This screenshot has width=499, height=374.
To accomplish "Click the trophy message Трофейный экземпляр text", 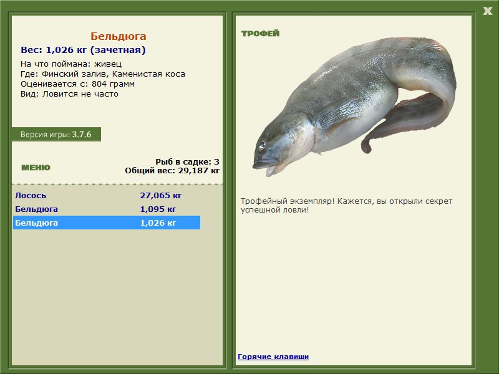I will 346,206.
